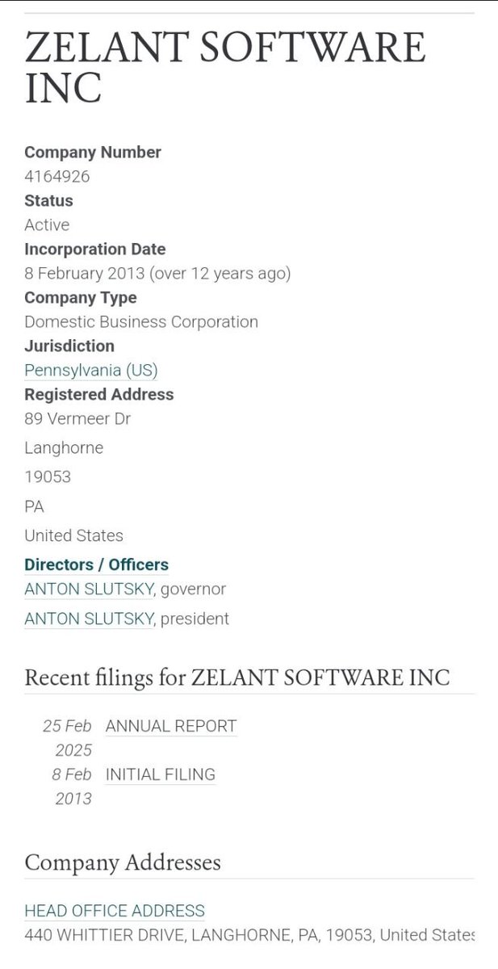Click the Recent filings section heading
Screen dimensions: 498x969
[x=236, y=677]
